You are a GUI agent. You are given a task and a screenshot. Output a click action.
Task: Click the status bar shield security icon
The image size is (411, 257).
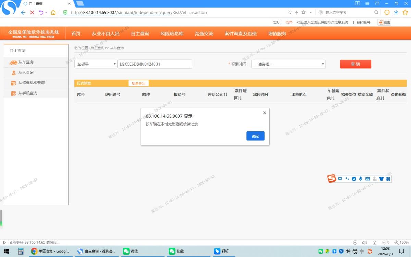[355, 242]
